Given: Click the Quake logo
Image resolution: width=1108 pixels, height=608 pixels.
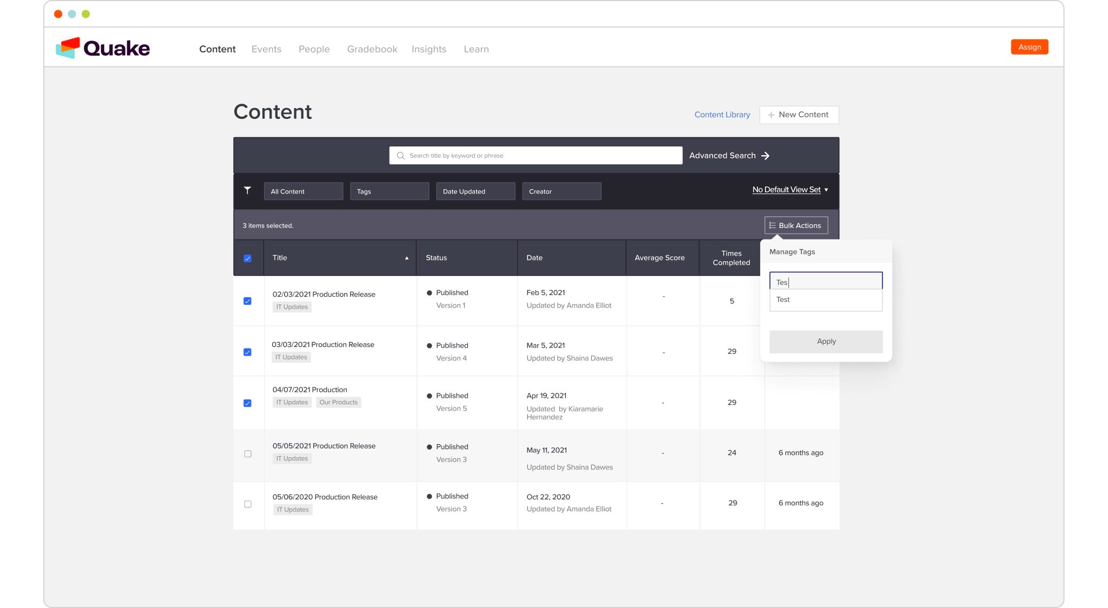Looking at the screenshot, I should [x=103, y=48].
